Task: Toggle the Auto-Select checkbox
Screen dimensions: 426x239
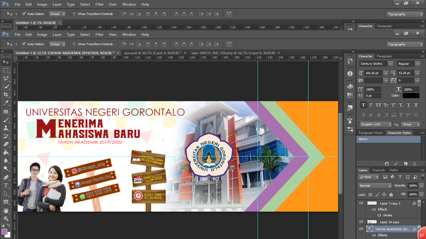Action: point(24,44)
